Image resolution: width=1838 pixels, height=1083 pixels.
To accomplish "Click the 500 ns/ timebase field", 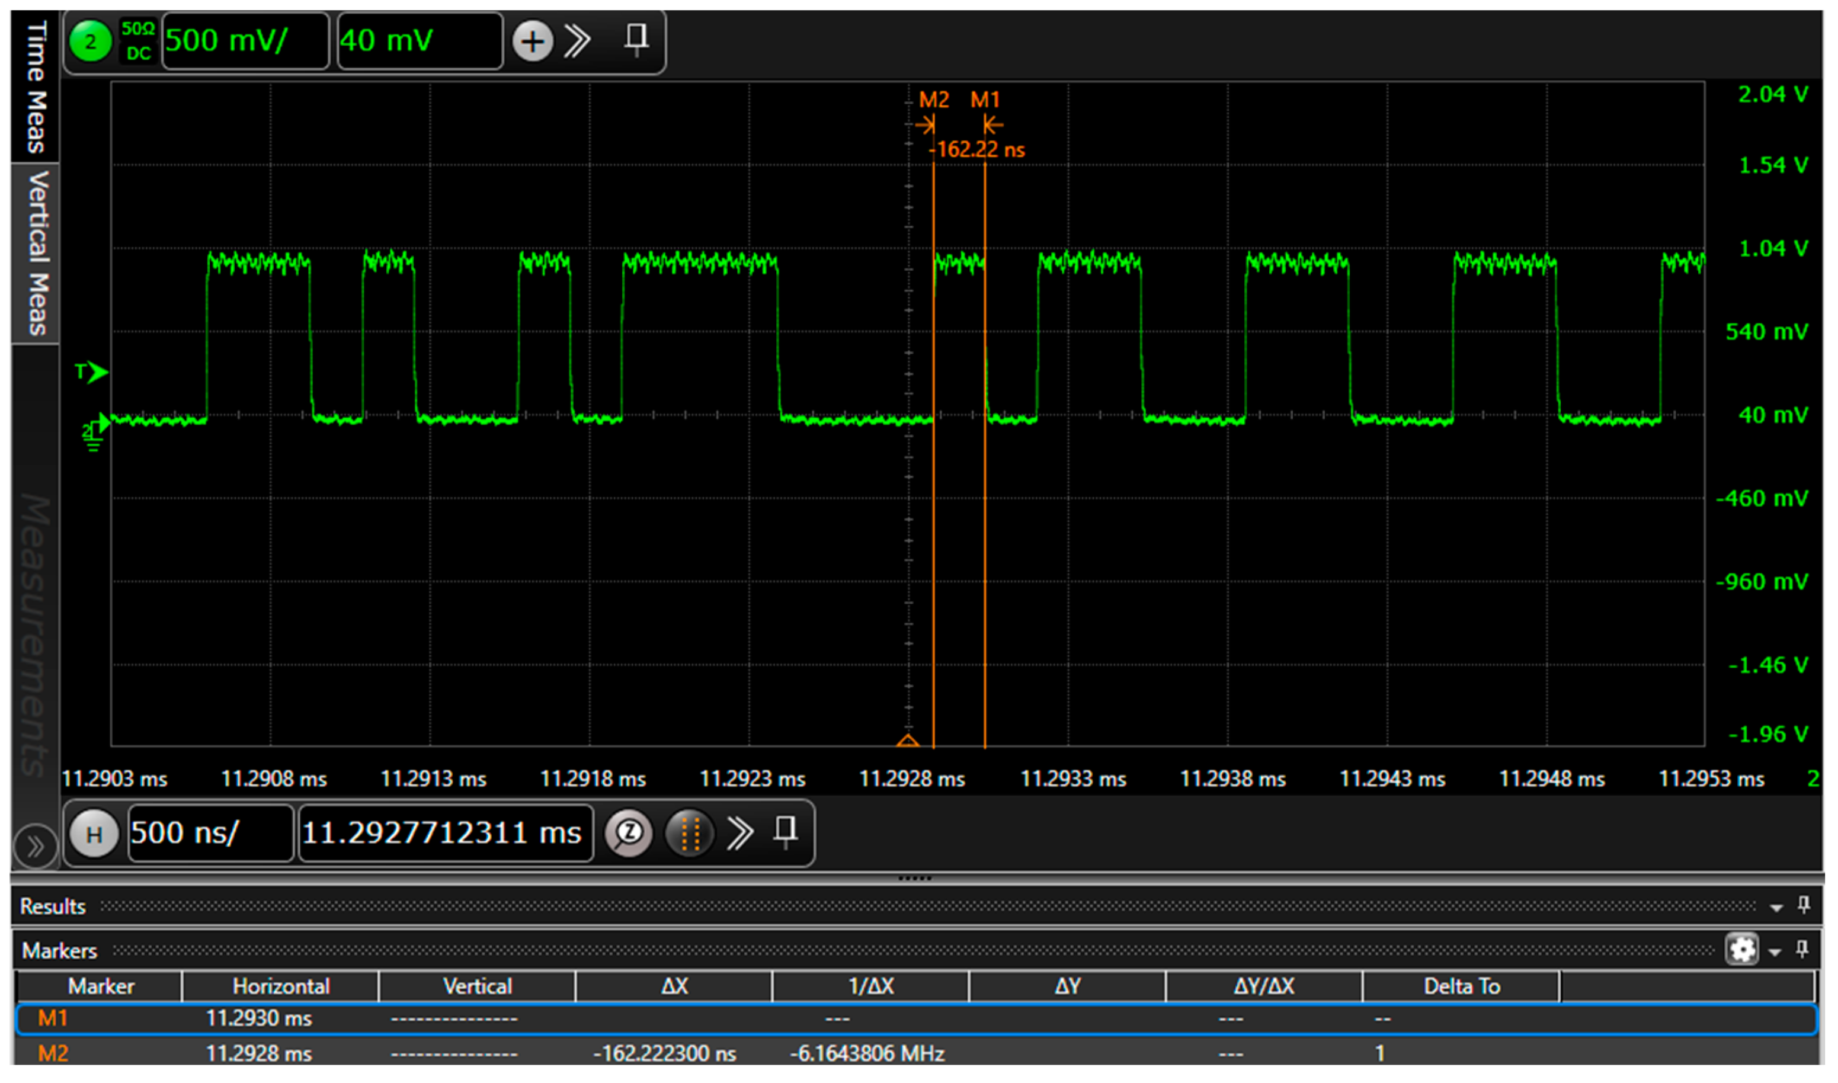I will 210,834.
